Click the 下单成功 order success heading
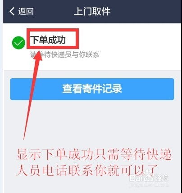The height and width of the screenshot is (193, 182). pos(48,40)
